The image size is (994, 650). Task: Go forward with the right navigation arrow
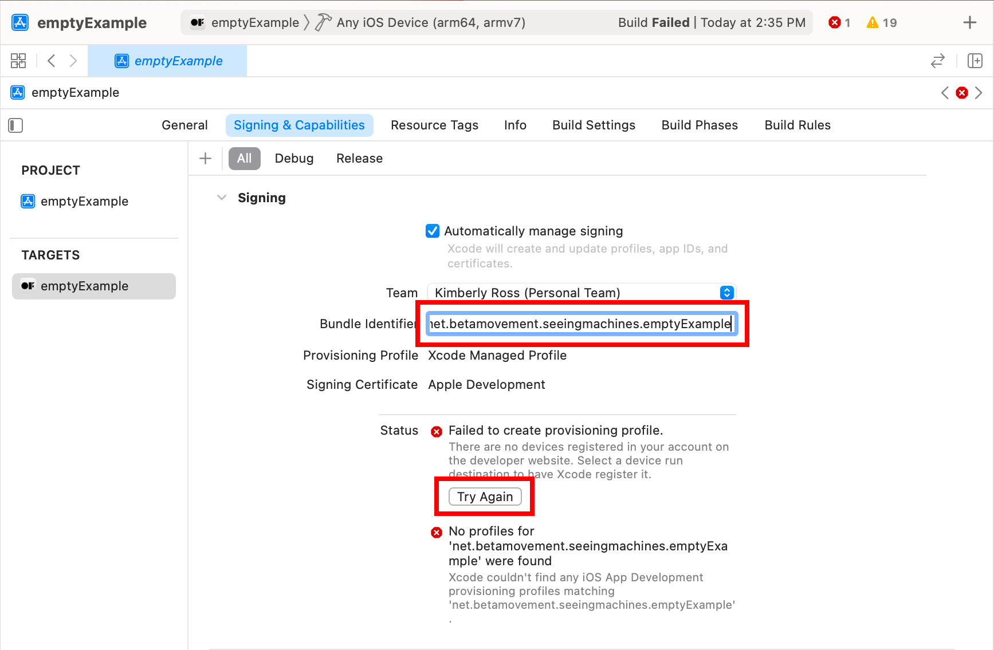click(73, 61)
